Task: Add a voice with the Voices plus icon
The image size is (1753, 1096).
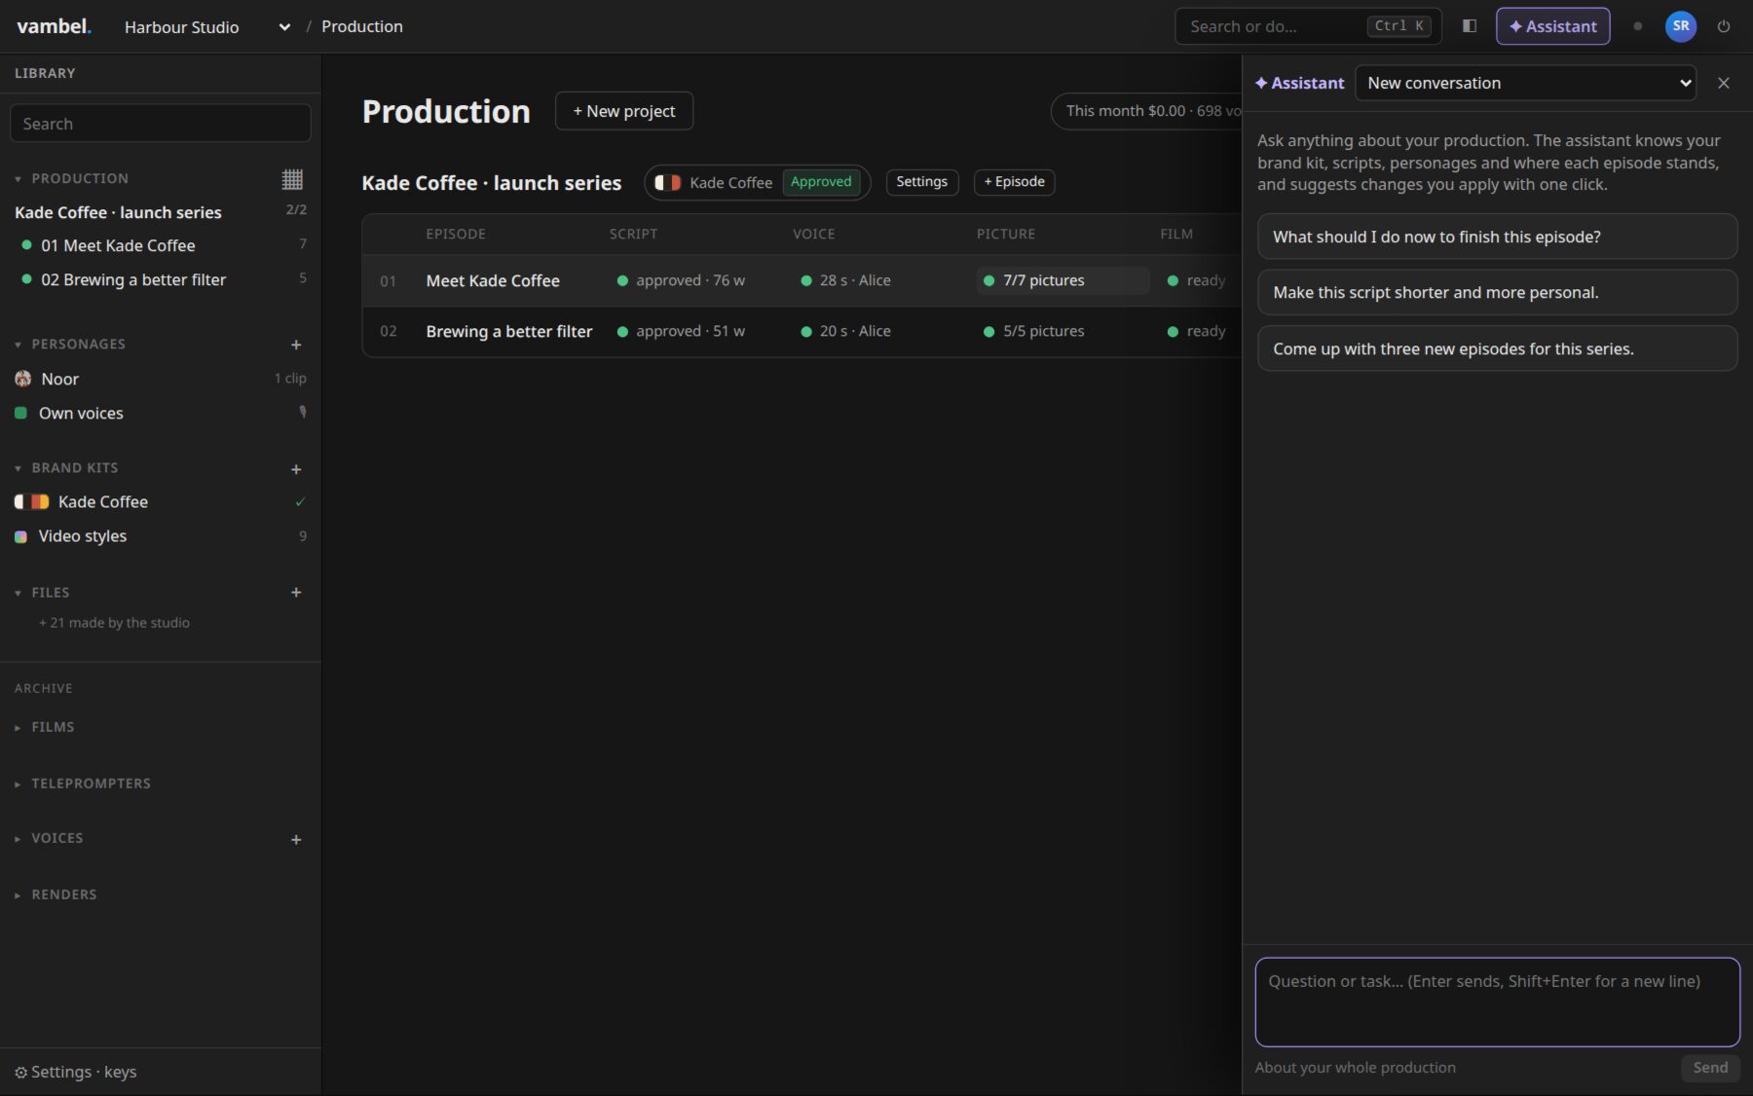Action: (296, 839)
